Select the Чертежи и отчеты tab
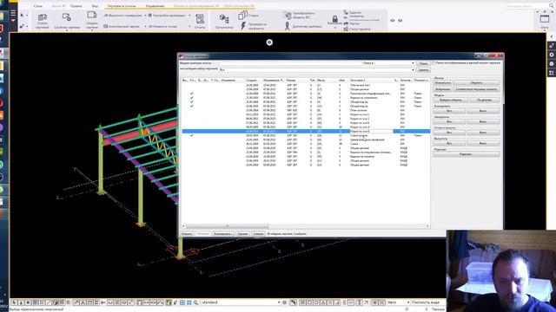The image size is (556, 312). (122, 6)
